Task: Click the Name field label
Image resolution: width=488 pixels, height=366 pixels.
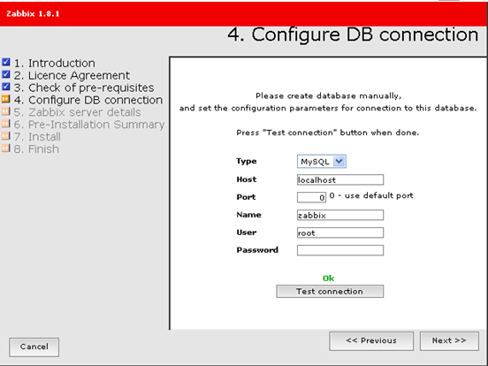Action: pos(248,215)
